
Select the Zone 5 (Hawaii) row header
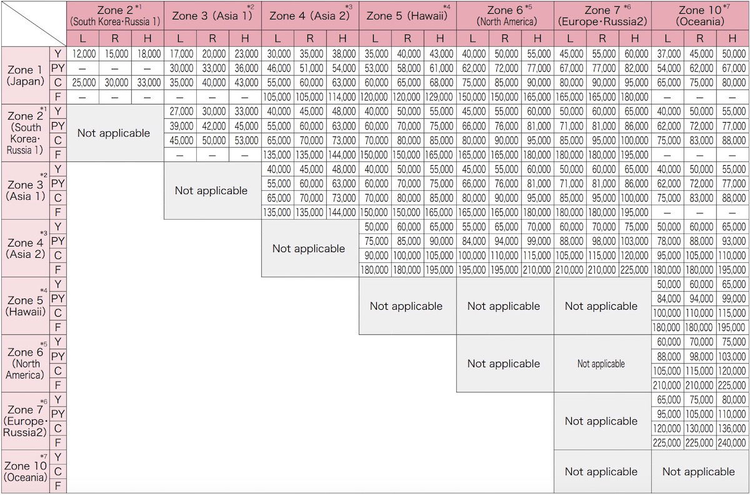click(x=26, y=306)
